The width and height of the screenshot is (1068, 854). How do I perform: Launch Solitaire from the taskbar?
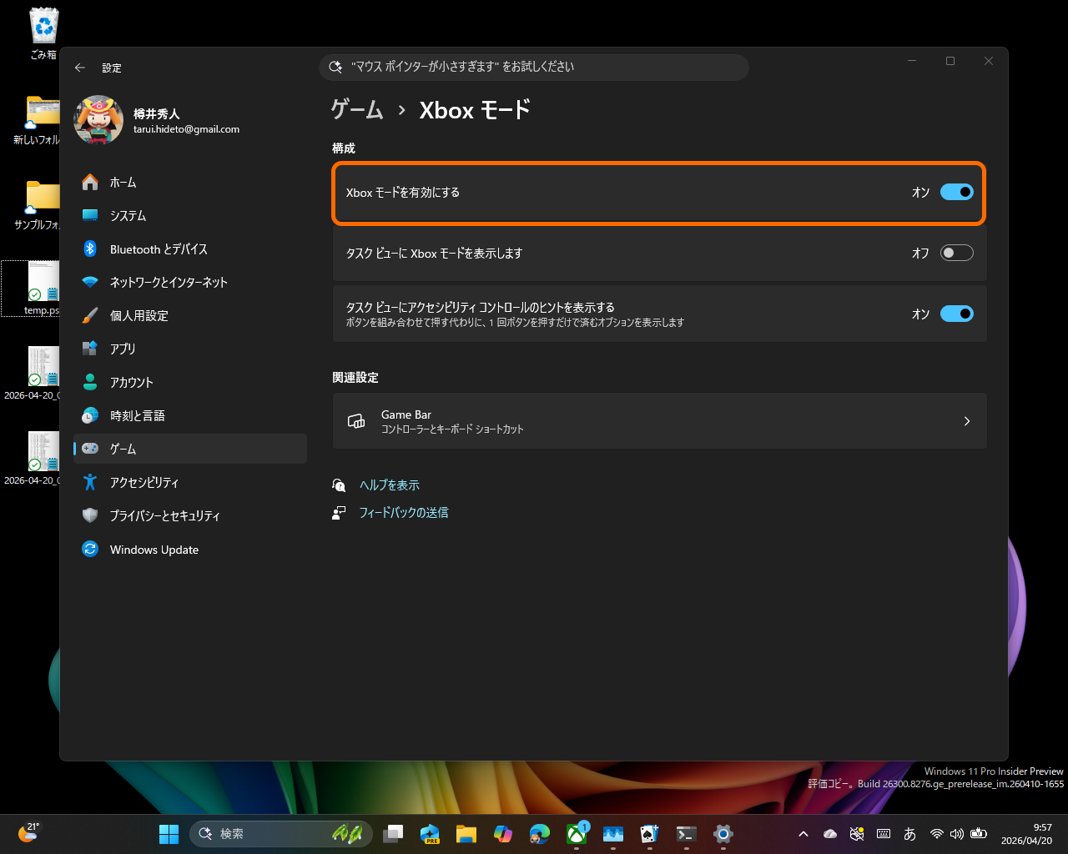click(x=650, y=833)
